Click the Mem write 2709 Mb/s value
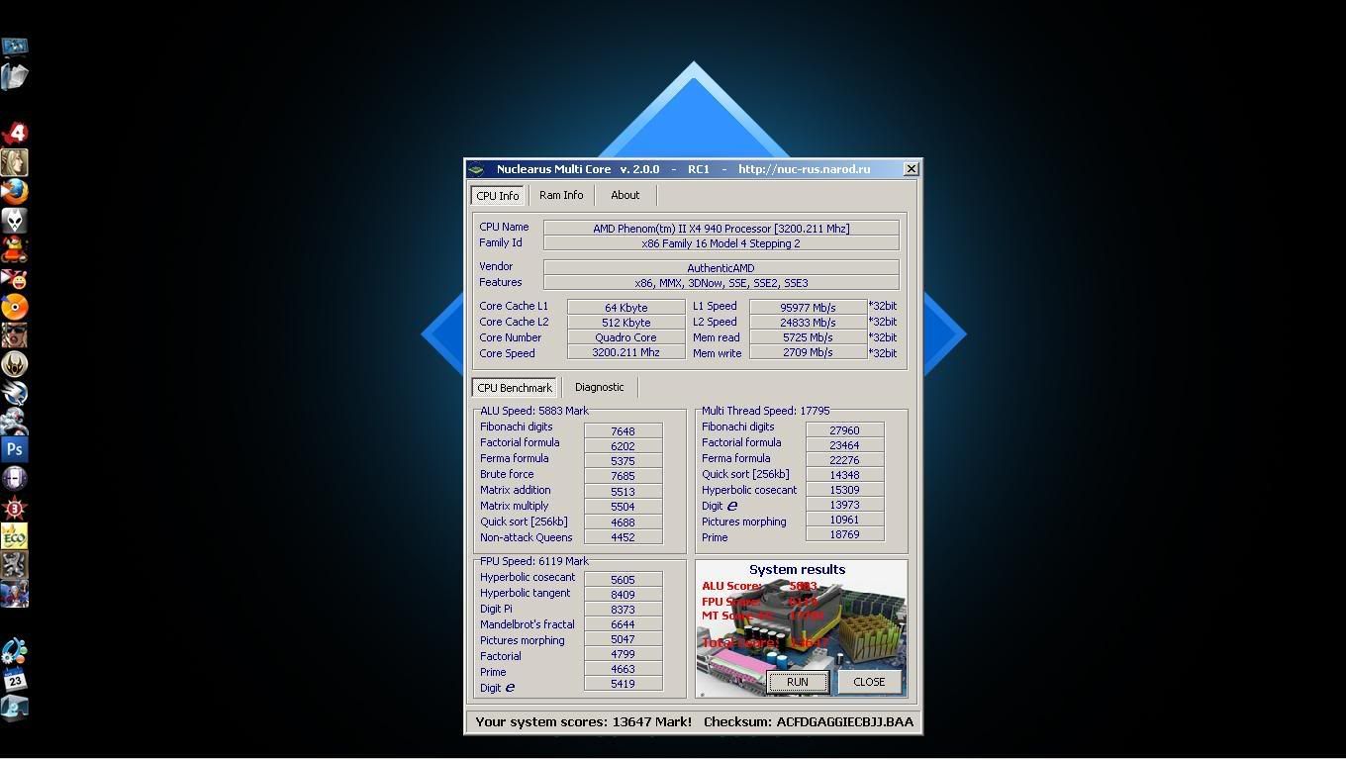Screen dimensions: 1346x760 pos(808,352)
